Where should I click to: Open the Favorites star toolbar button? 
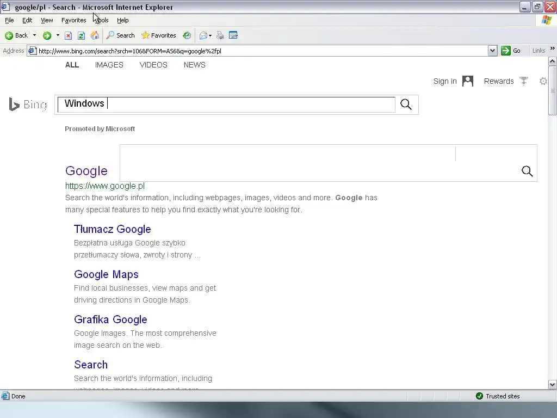click(x=158, y=35)
